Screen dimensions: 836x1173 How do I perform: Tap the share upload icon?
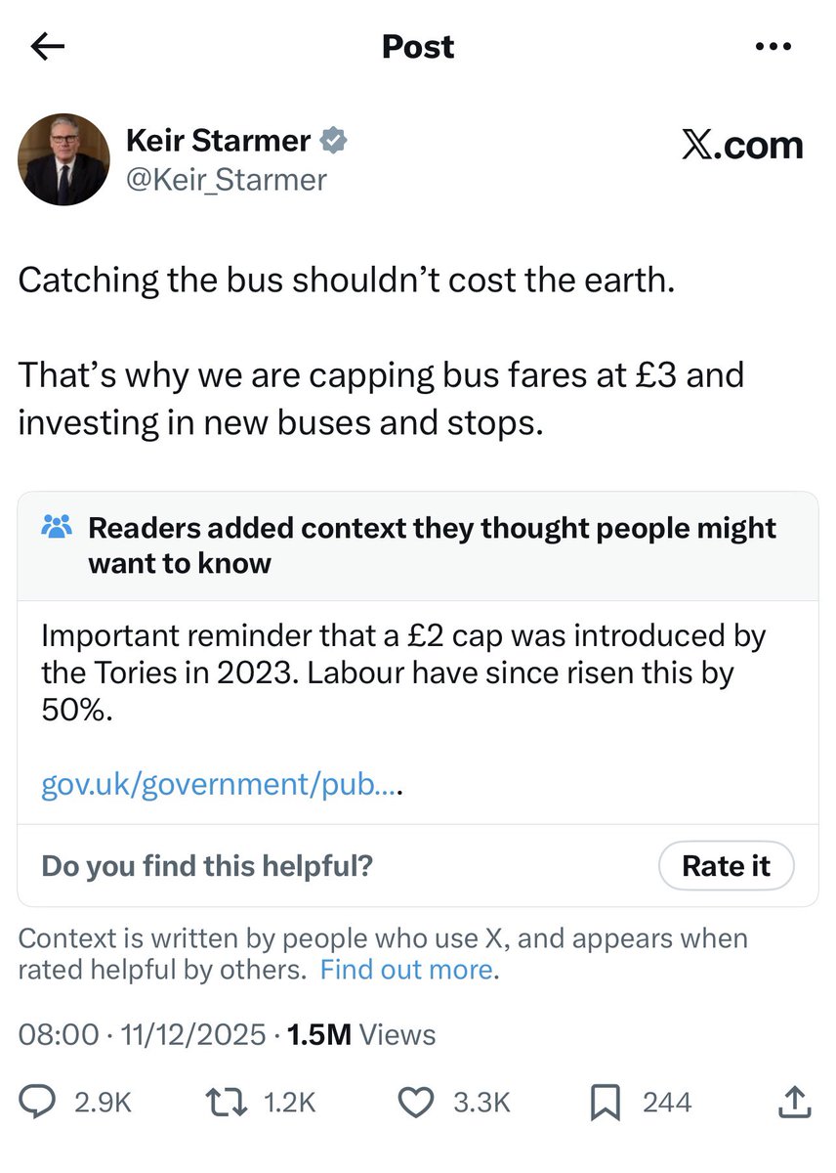[x=795, y=1102]
